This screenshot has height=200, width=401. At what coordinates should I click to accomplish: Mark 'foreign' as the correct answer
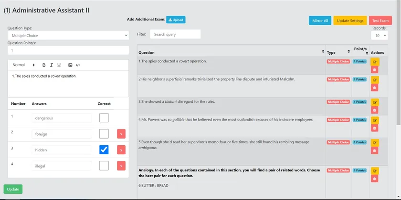(104, 134)
